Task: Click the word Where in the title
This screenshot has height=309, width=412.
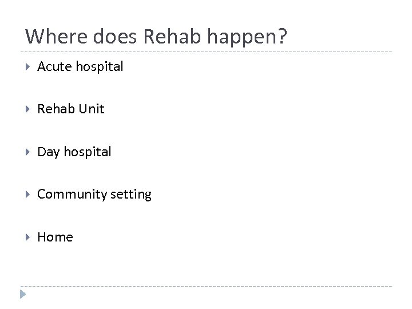Action: click(x=50, y=37)
